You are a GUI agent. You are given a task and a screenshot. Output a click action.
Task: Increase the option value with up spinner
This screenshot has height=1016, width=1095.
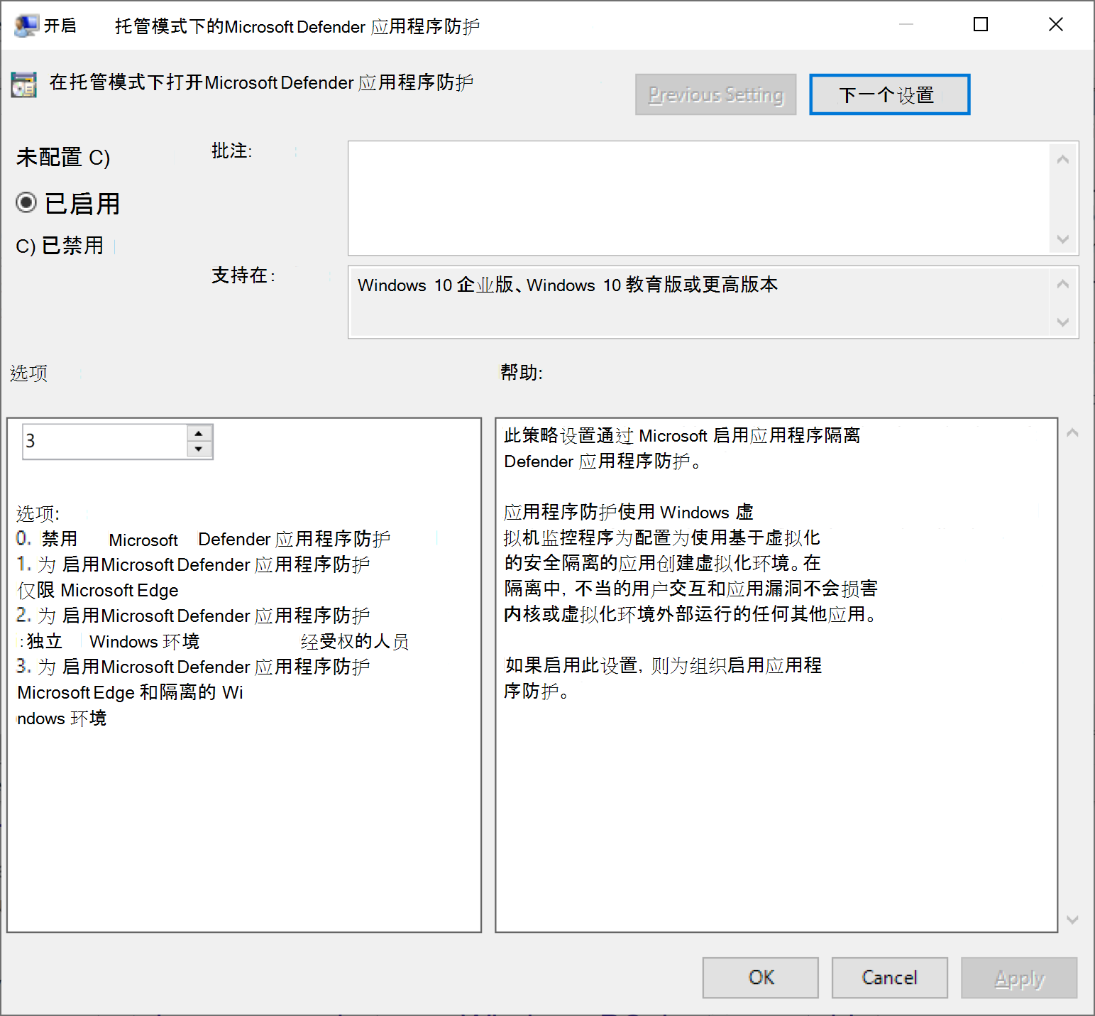coord(199,433)
